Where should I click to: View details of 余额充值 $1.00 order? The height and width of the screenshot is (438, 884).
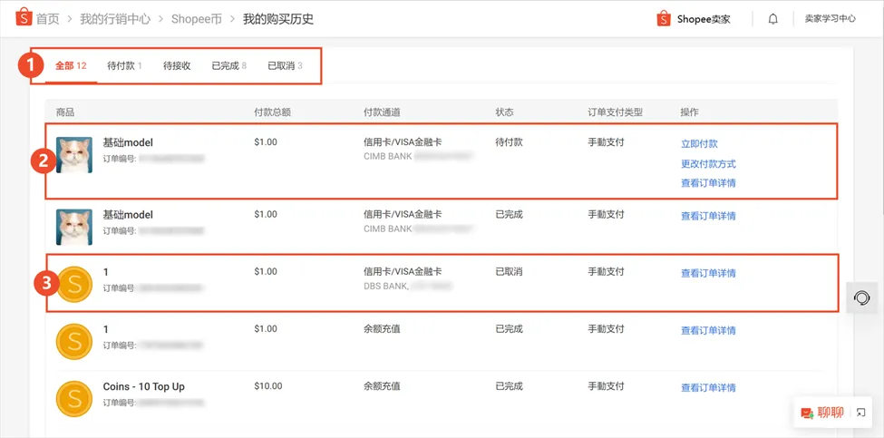[x=708, y=330]
